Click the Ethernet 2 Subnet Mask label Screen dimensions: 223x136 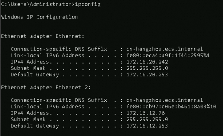pyautogui.click(x=28, y=119)
